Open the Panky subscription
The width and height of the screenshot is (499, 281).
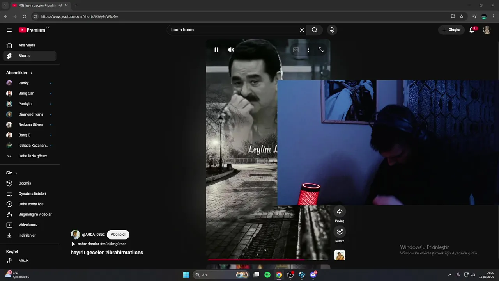(x=30, y=83)
